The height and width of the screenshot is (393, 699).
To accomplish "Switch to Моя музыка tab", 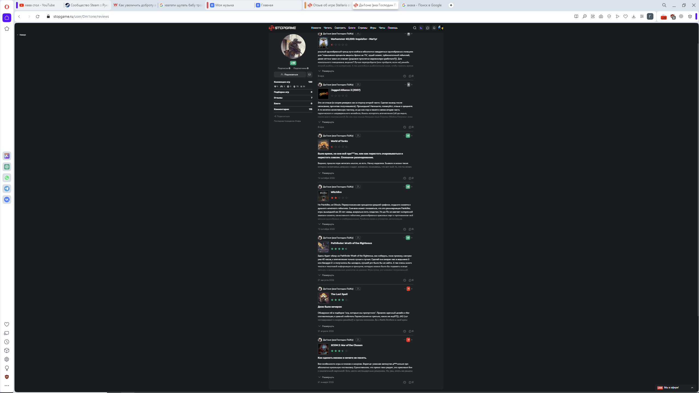I will coord(229,5).
